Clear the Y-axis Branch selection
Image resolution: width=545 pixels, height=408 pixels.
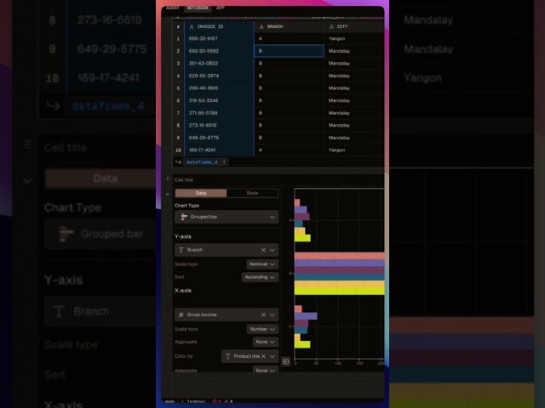point(263,250)
